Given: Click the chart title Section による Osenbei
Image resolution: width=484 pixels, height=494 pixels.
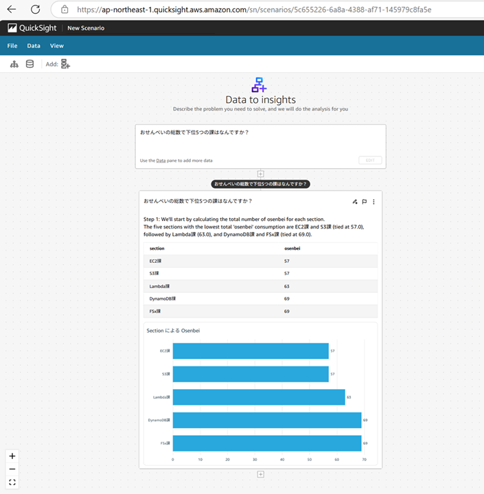Looking at the screenshot, I should tap(173, 331).
